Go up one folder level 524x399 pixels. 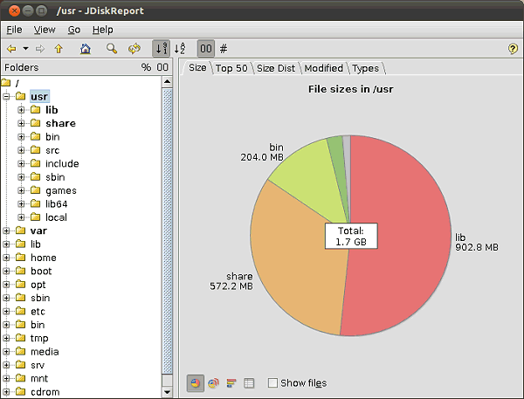pyautogui.click(x=59, y=49)
